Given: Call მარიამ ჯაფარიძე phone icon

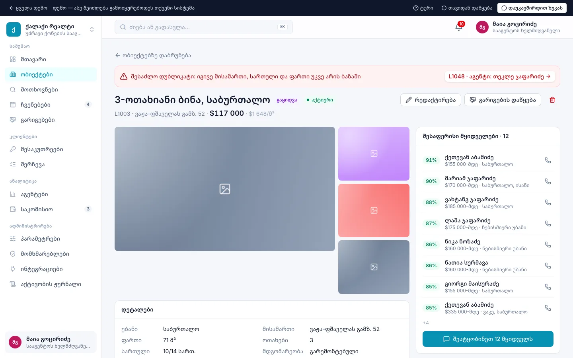Looking at the screenshot, I should [548, 181].
